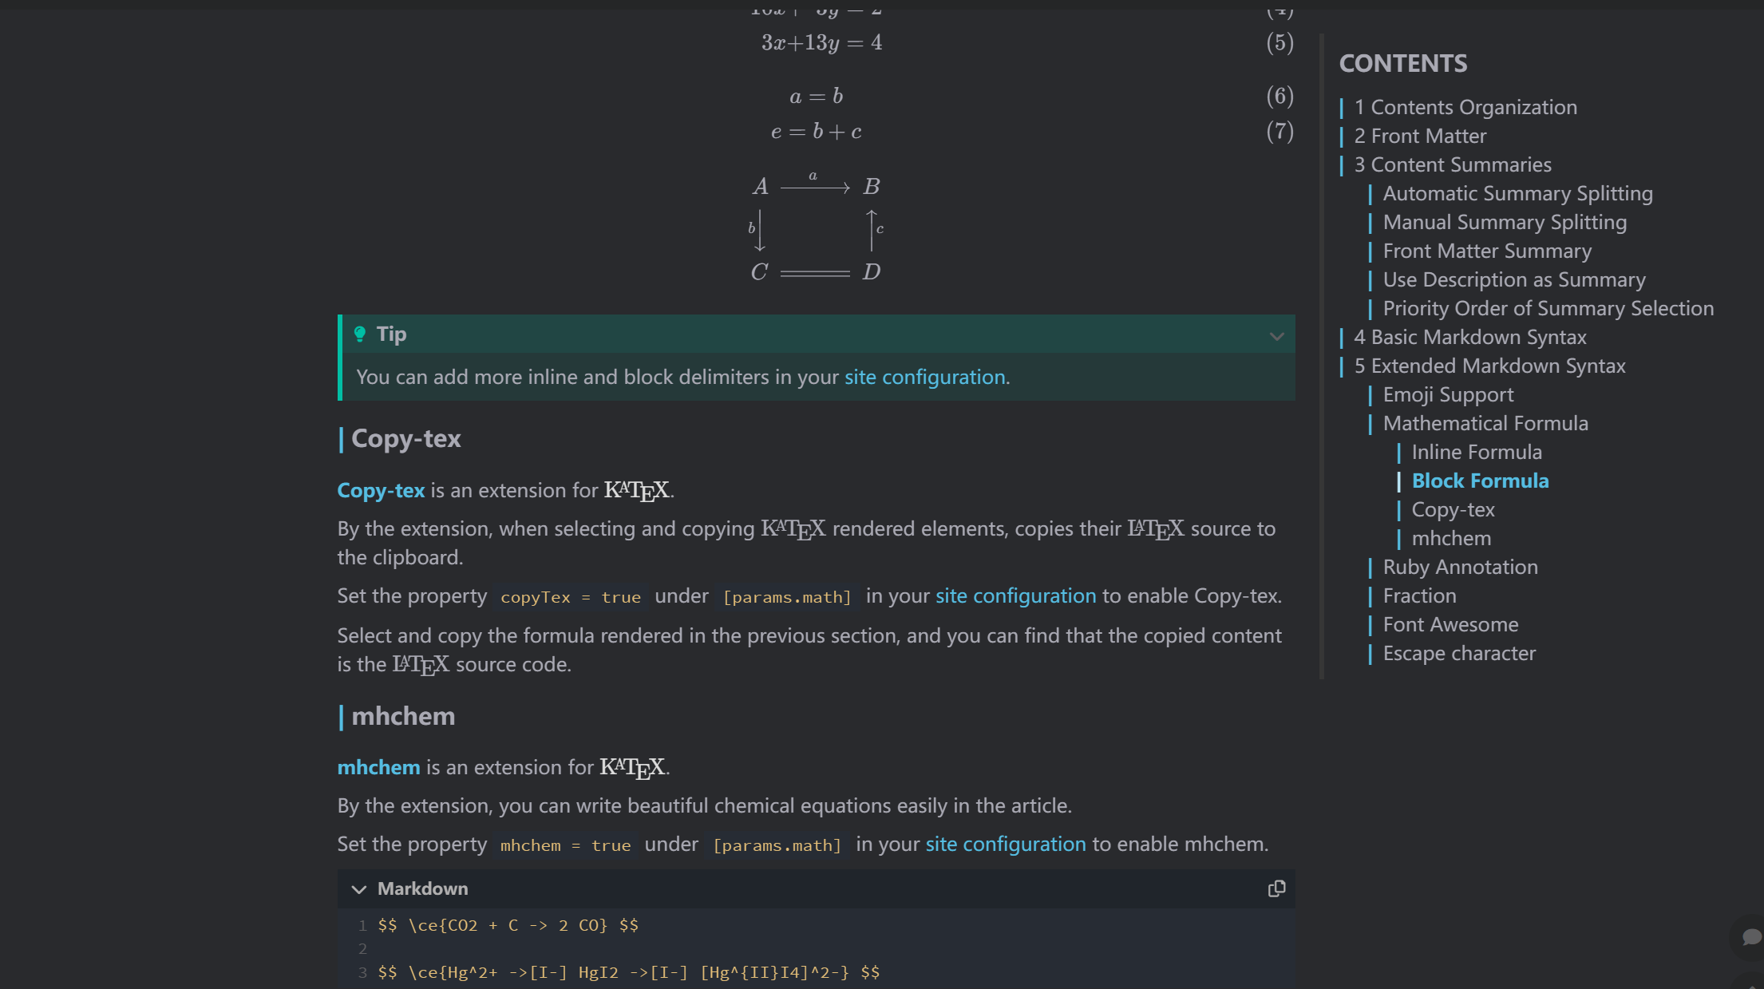Navigate to Emoji Support section
1764x989 pixels.
click(1447, 394)
